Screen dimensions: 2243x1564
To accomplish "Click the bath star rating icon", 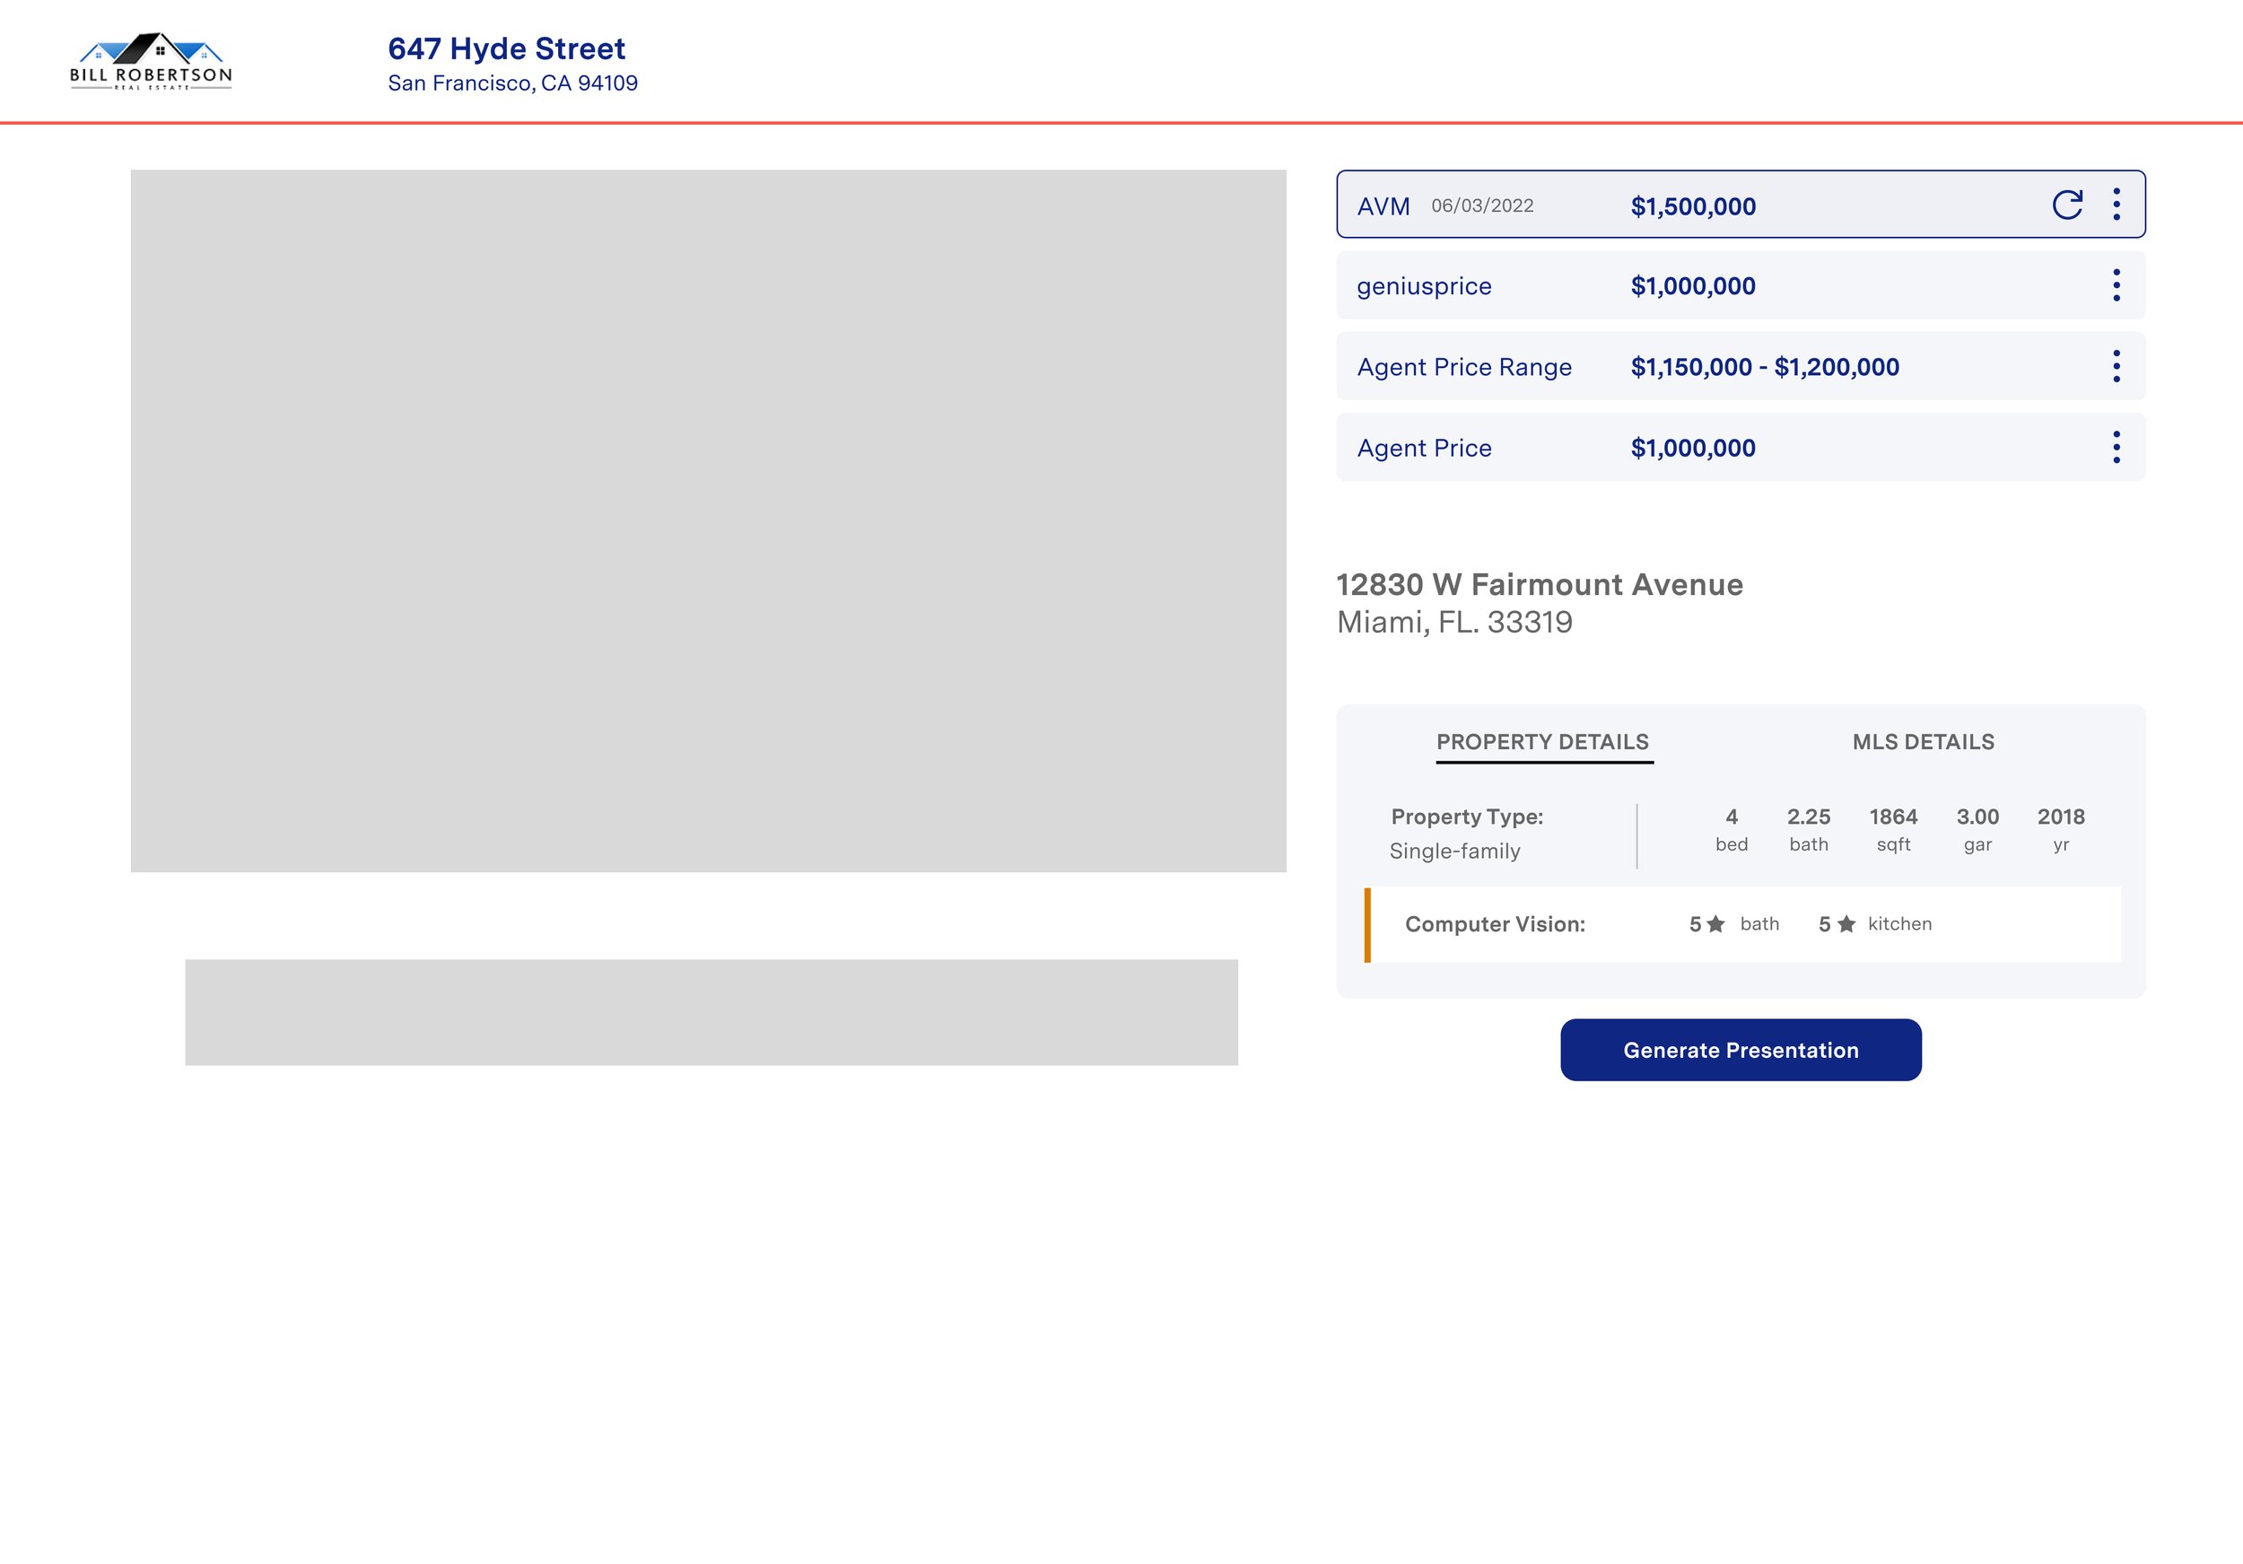I will pyautogui.click(x=1715, y=924).
